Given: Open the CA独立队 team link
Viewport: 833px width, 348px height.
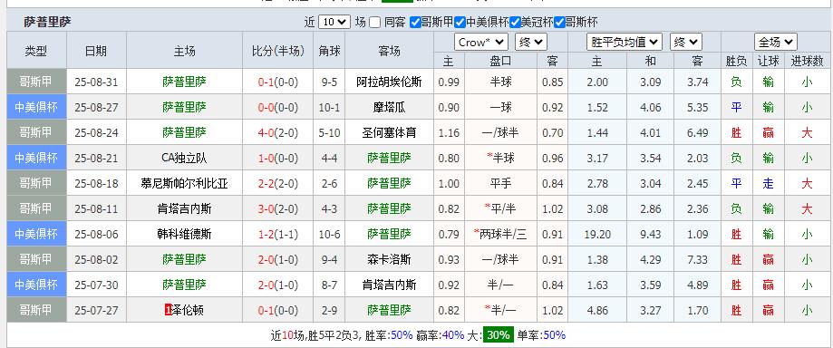Looking at the screenshot, I should coord(184,158).
